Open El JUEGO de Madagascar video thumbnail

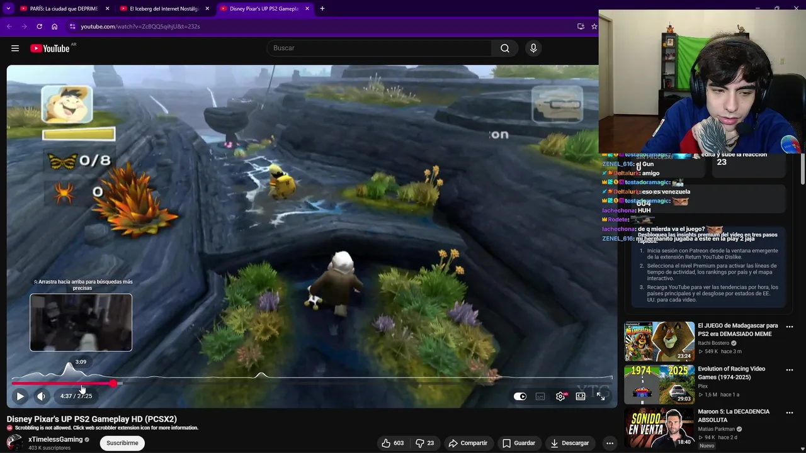[659, 341]
